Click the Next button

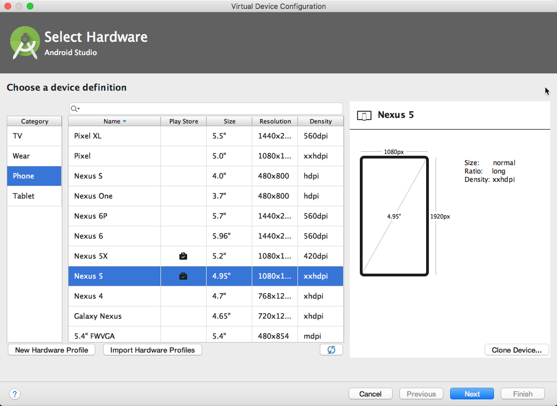[x=472, y=394]
